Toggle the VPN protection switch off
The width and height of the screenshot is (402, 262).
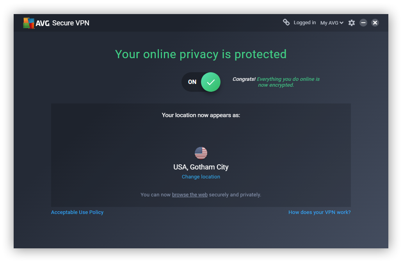[201, 82]
